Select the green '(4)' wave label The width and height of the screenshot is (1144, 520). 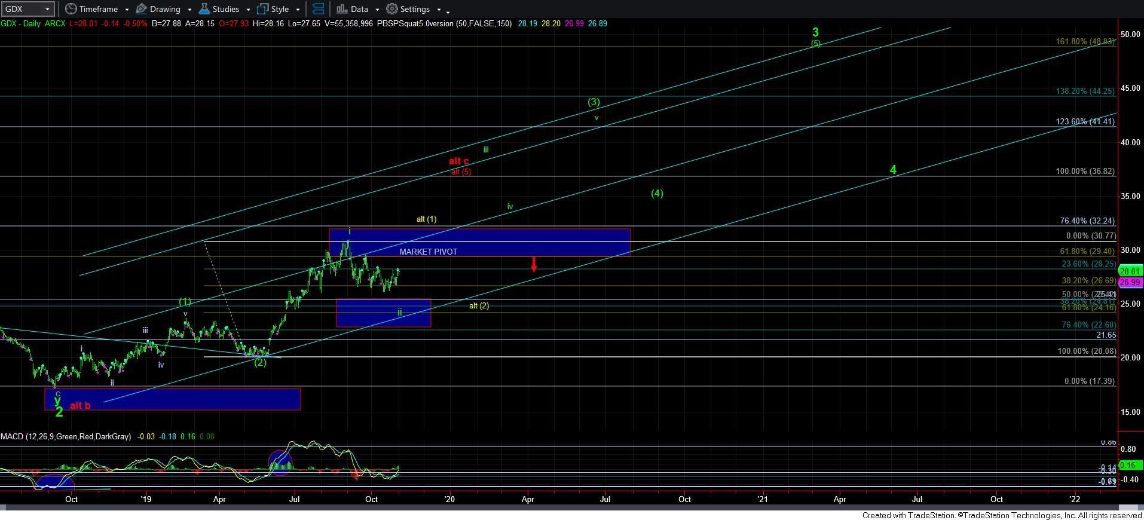coord(657,194)
